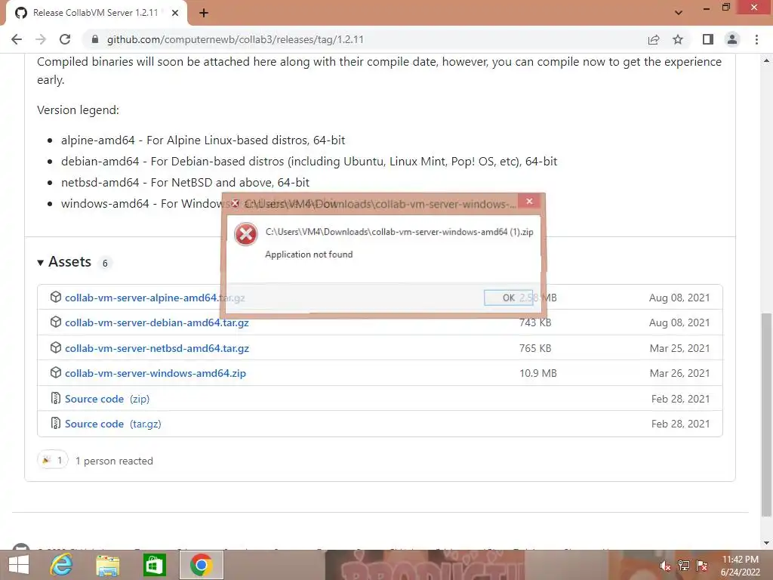Click the 1 person reacted text
Image resolution: width=773 pixels, height=580 pixels.
114,461
